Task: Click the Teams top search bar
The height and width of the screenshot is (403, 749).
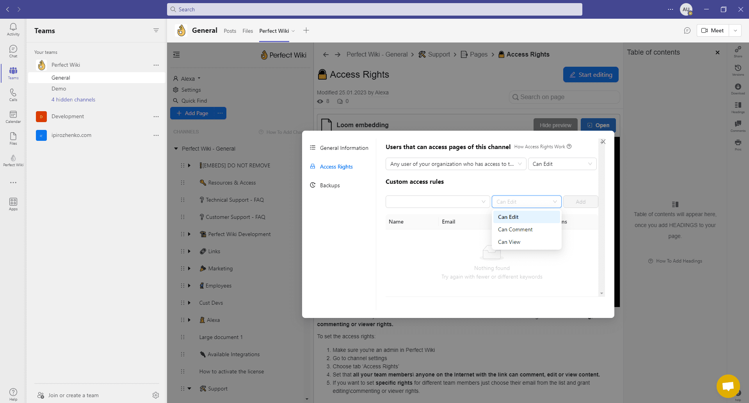Action: tap(375, 9)
